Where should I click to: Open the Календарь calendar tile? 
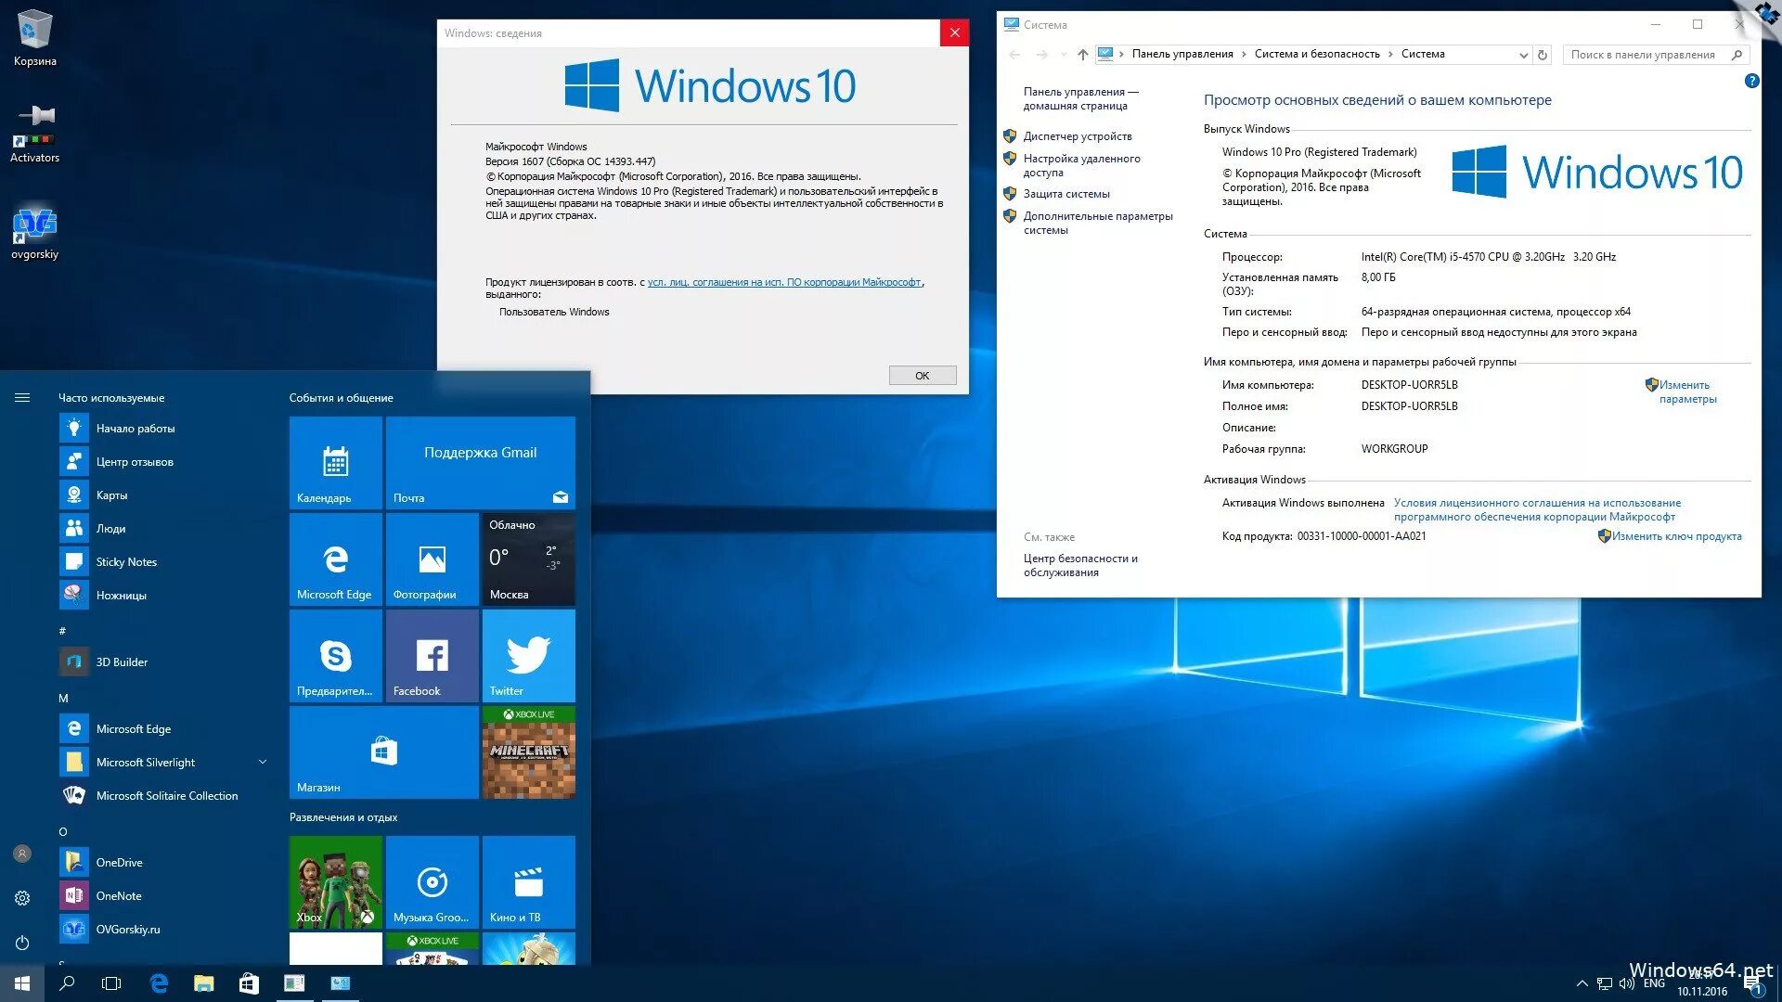click(x=336, y=462)
